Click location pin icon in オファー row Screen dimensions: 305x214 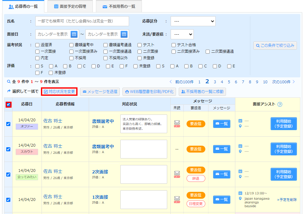240,126
